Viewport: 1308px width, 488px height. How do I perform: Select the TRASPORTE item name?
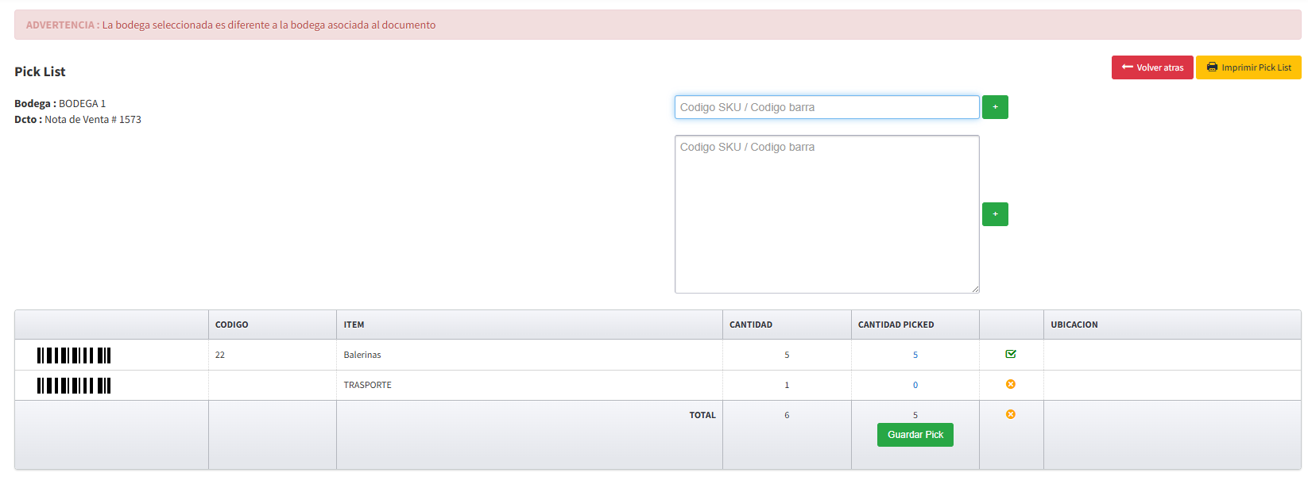click(367, 385)
